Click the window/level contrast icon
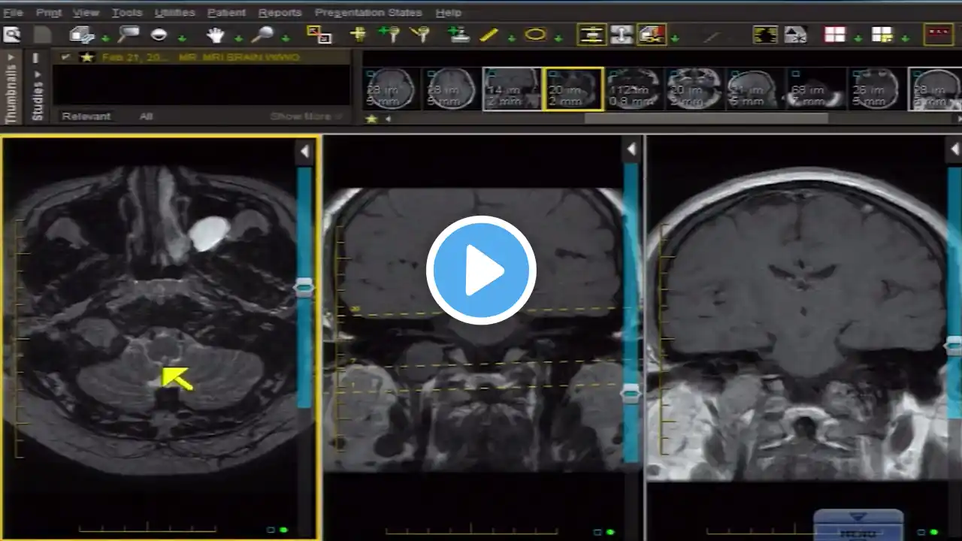This screenshot has height=541, width=962. (x=159, y=35)
